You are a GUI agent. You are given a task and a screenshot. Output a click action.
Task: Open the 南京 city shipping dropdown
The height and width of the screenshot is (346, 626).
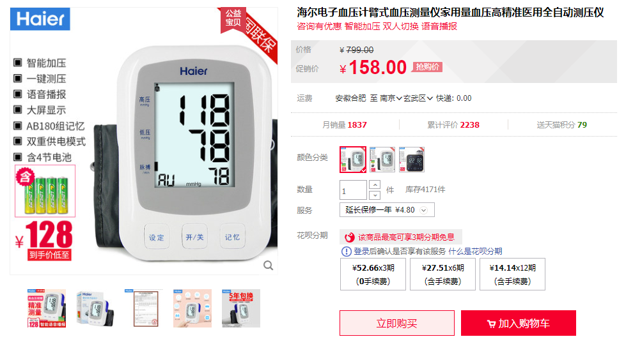tap(391, 98)
